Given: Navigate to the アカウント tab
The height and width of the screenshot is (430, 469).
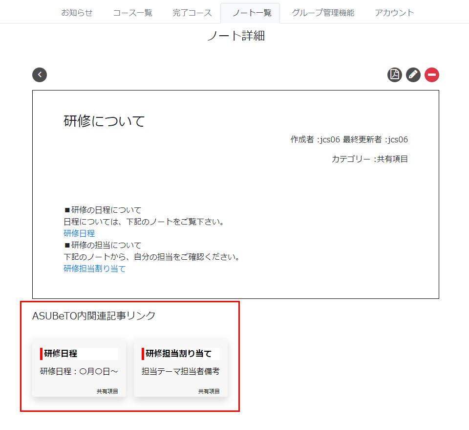Looking at the screenshot, I should (x=394, y=13).
